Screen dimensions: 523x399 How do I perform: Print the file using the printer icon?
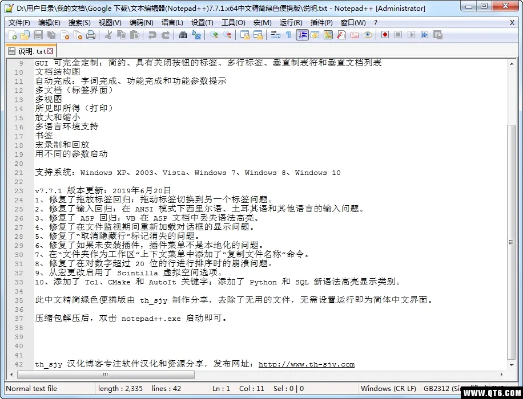91,35
